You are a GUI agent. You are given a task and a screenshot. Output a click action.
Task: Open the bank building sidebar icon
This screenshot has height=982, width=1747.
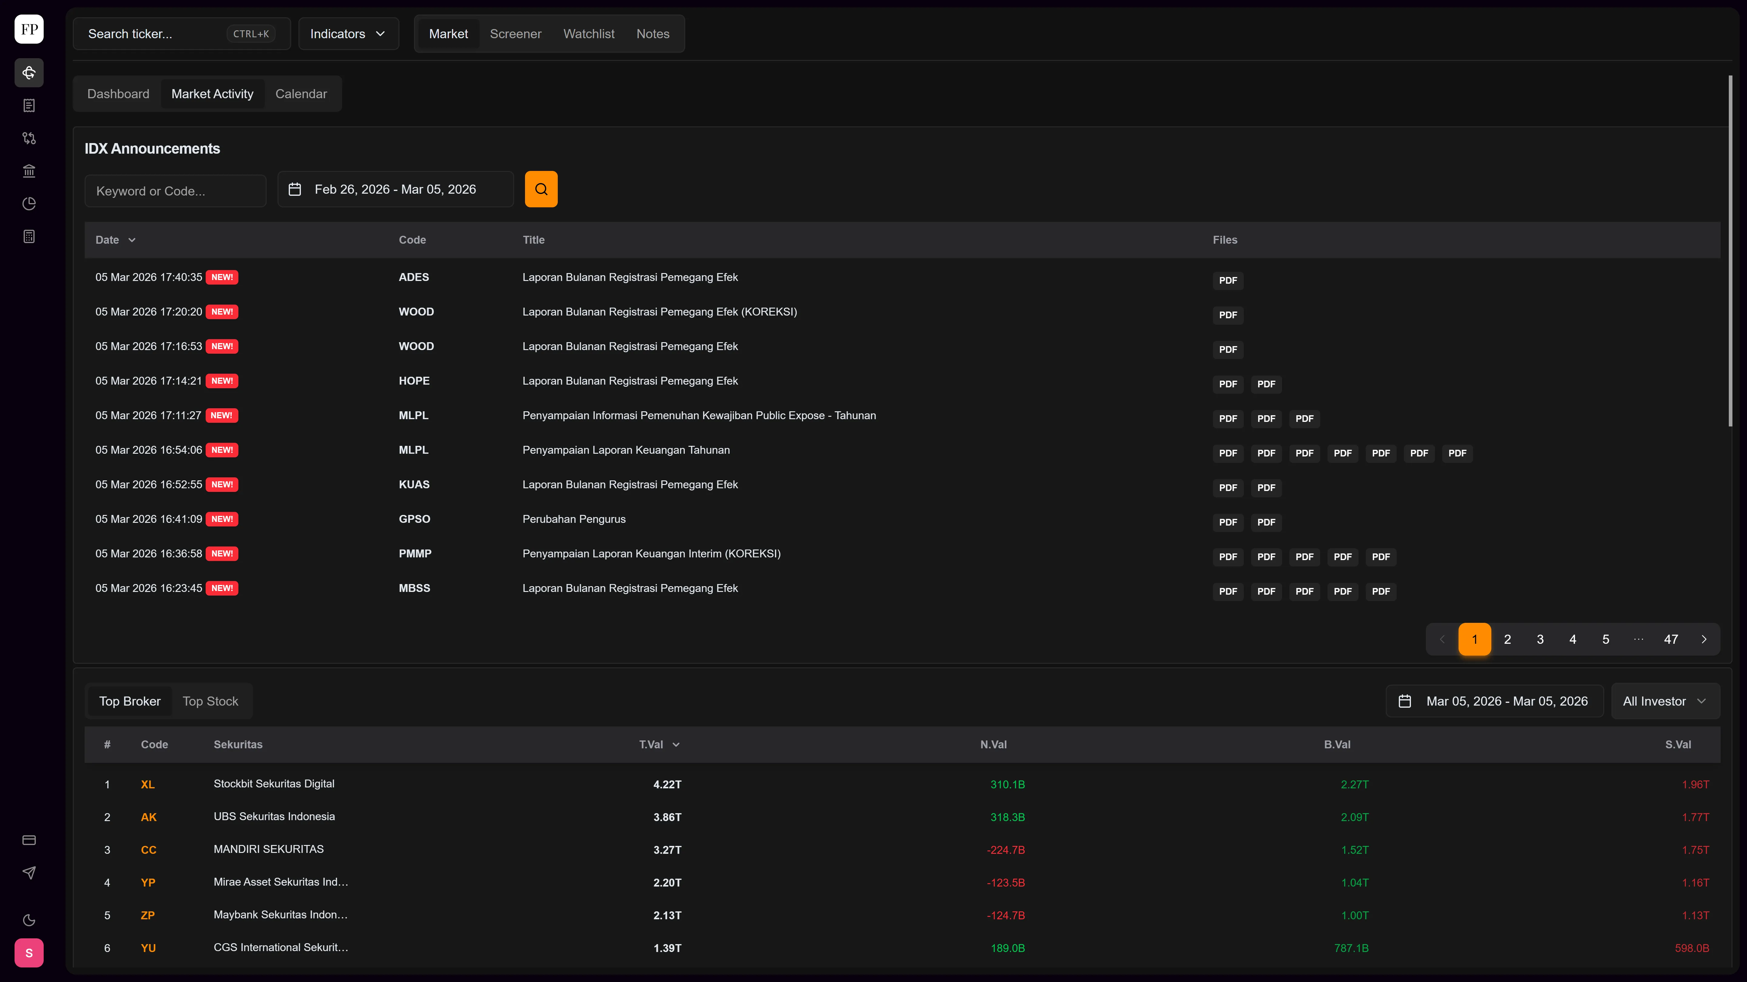tap(29, 171)
